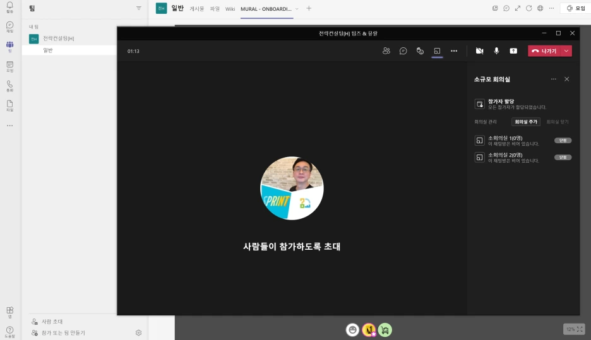Select the Teams icon in the sidebar
591x340 pixels.
(10, 46)
